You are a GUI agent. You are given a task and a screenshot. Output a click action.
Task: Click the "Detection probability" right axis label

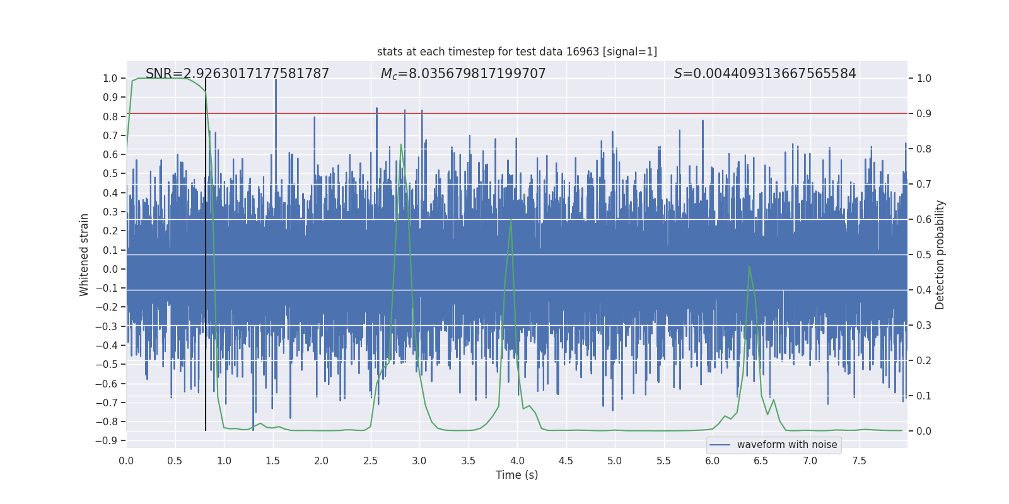(940, 255)
